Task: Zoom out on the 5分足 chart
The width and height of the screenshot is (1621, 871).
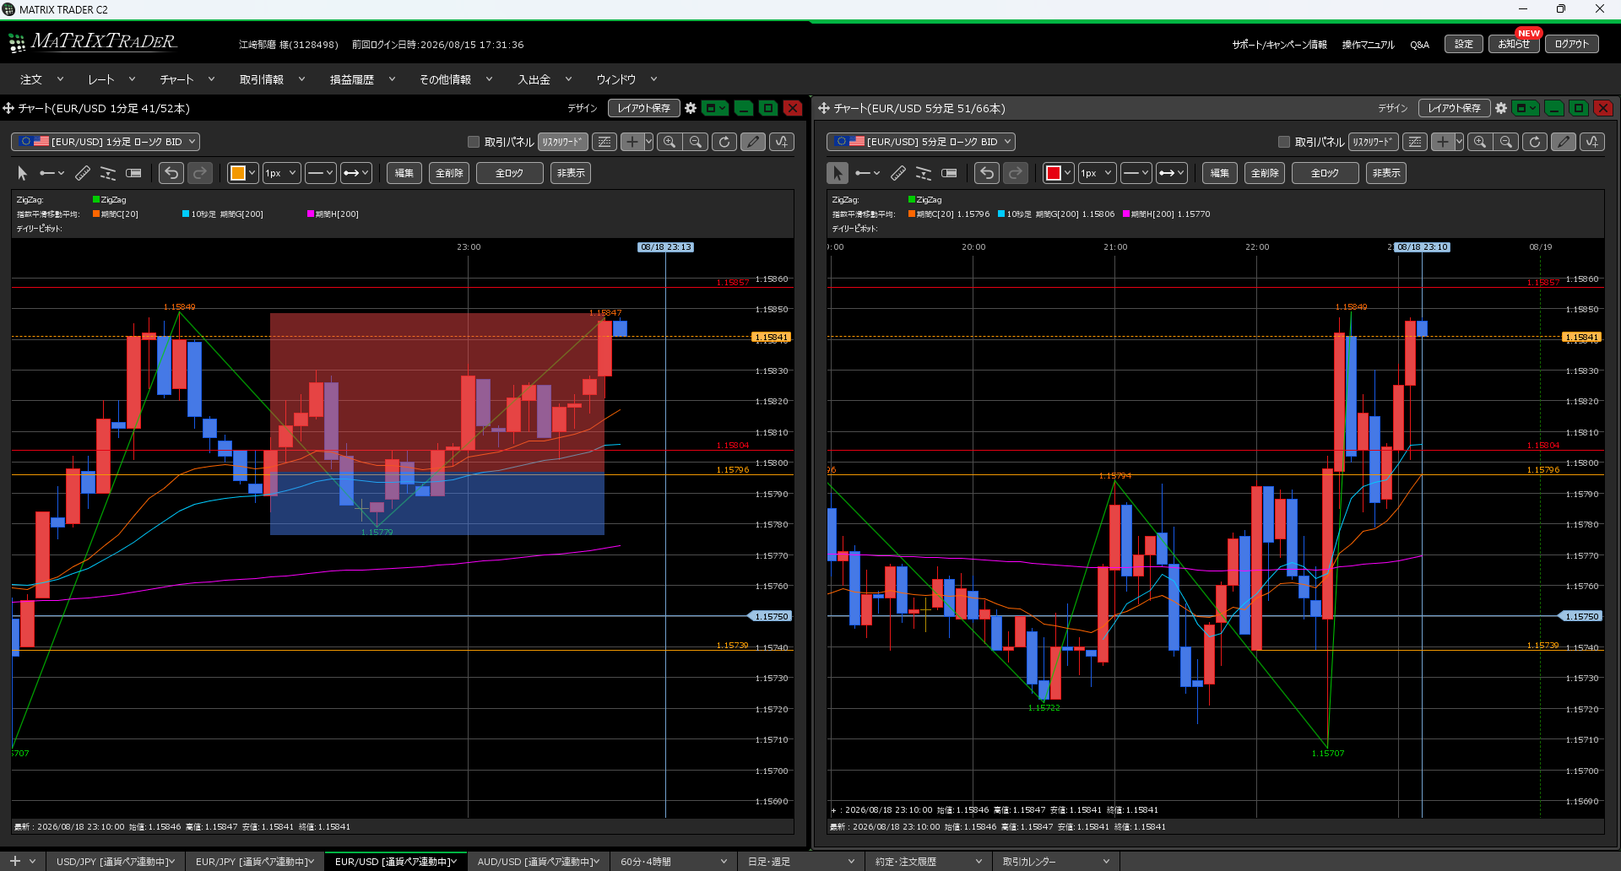Action: [1506, 142]
